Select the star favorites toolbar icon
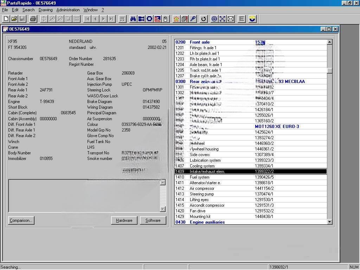360x270 pixels. (176, 19)
